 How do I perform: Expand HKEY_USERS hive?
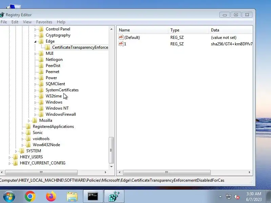tap(10, 157)
